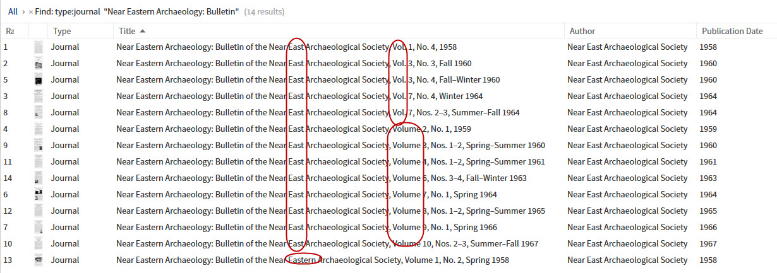777x273 pixels.
Task: Open thumbnail of Vol. 1, No. 4, 1958
Action: [39, 47]
